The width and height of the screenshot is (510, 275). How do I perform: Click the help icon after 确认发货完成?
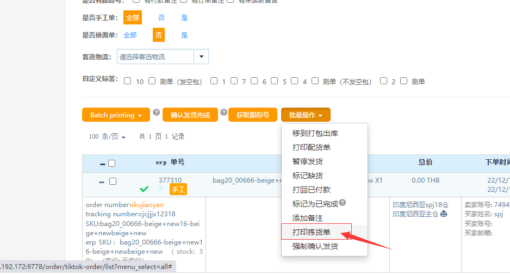coord(224,112)
